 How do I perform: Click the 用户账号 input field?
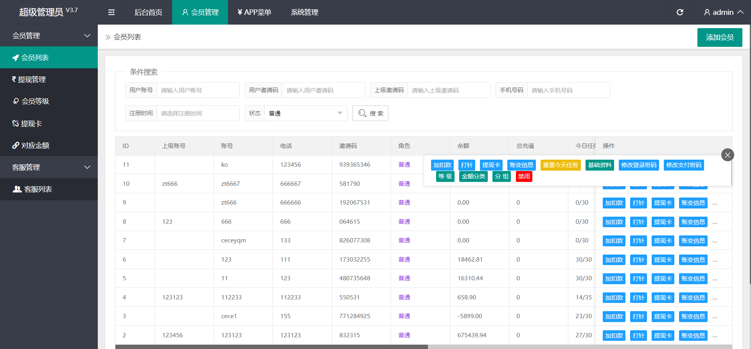pyautogui.click(x=198, y=91)
